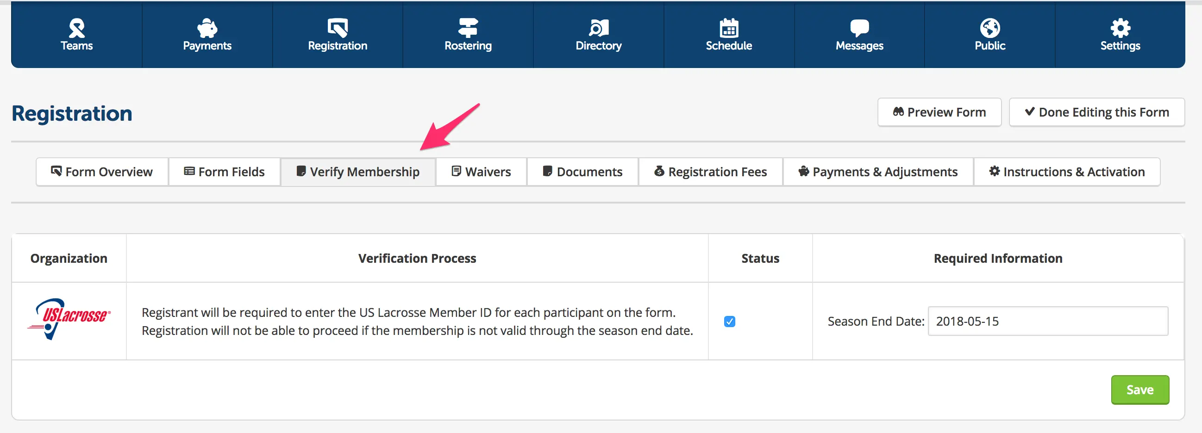This screenshot has width=1202, height=433.
Task: Click the US Lacrosse logo
Action: 69,319
